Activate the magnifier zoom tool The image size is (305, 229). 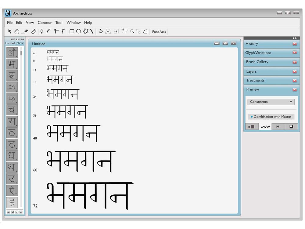(x=132, y=31)
